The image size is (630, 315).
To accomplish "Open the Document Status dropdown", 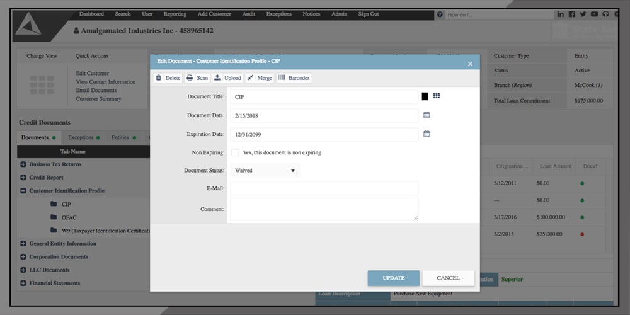I will click(x=265, y=170).
